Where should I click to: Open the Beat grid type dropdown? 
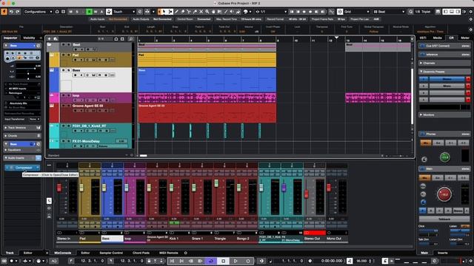(389, 12)
